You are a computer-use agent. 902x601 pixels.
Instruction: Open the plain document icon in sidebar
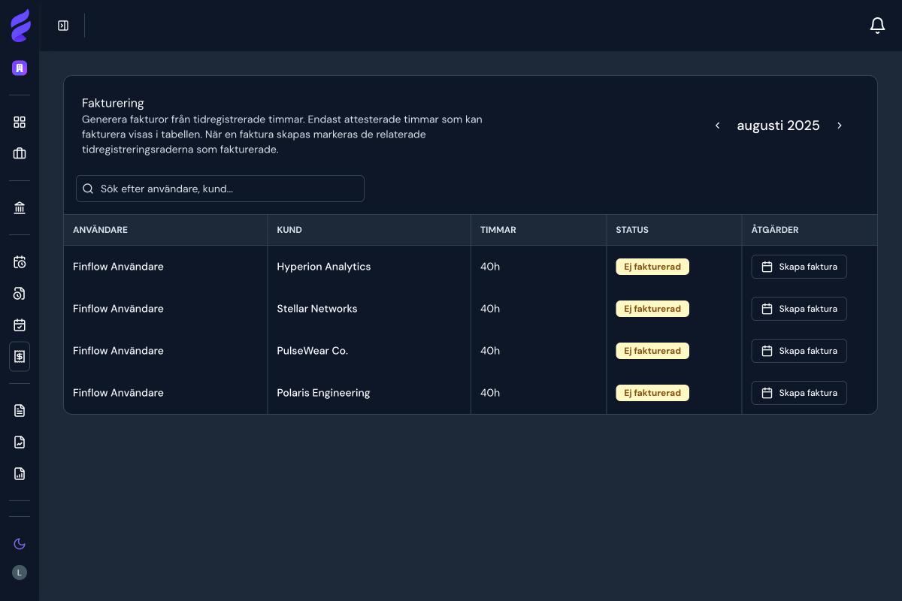(x=20, y=410)
